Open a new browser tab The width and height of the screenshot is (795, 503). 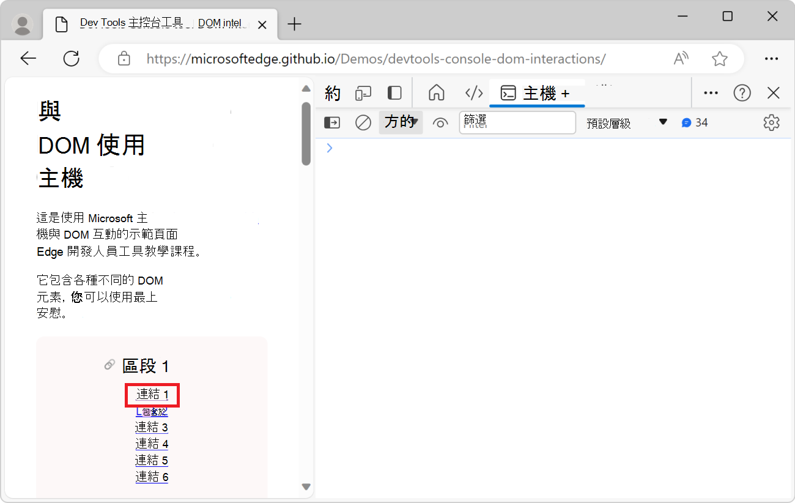(x=295, y=24)
